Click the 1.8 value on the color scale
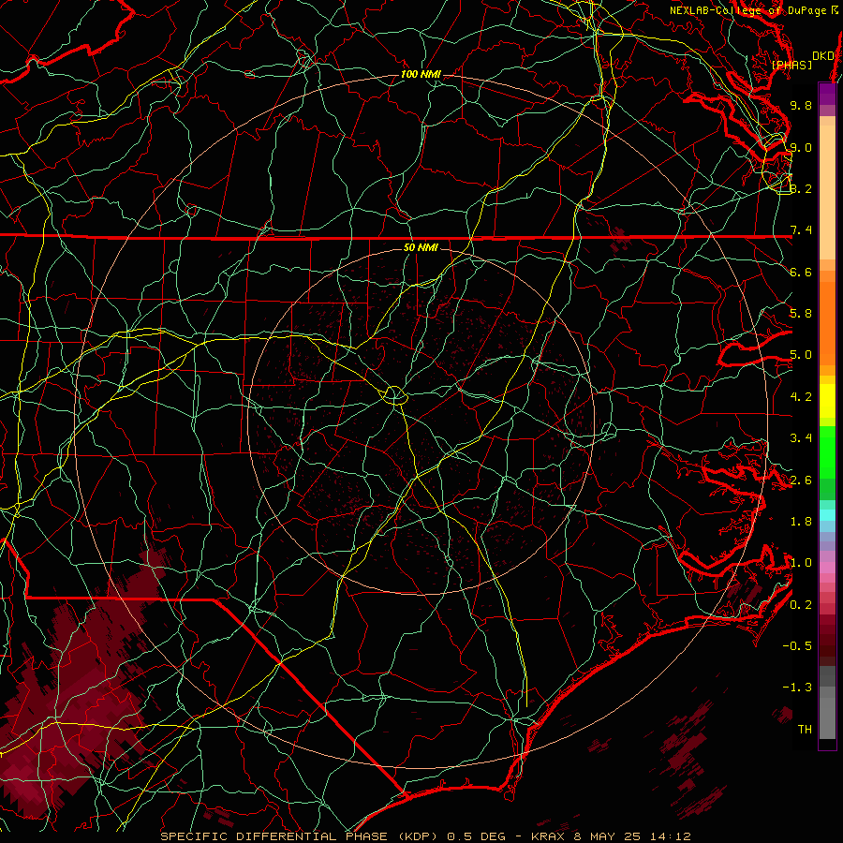Viewport: 843px width, 843px height. tap(801, 522)
